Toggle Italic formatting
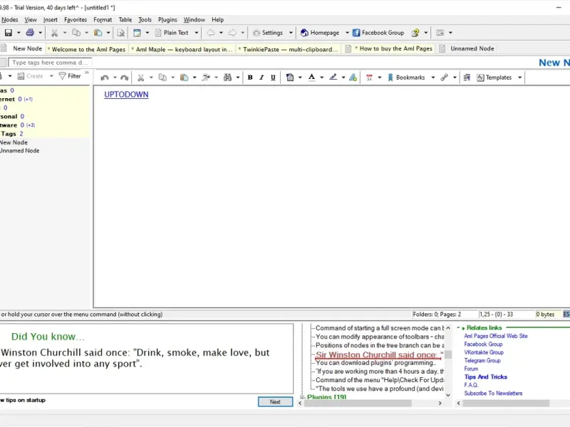 tap(261, 78)
